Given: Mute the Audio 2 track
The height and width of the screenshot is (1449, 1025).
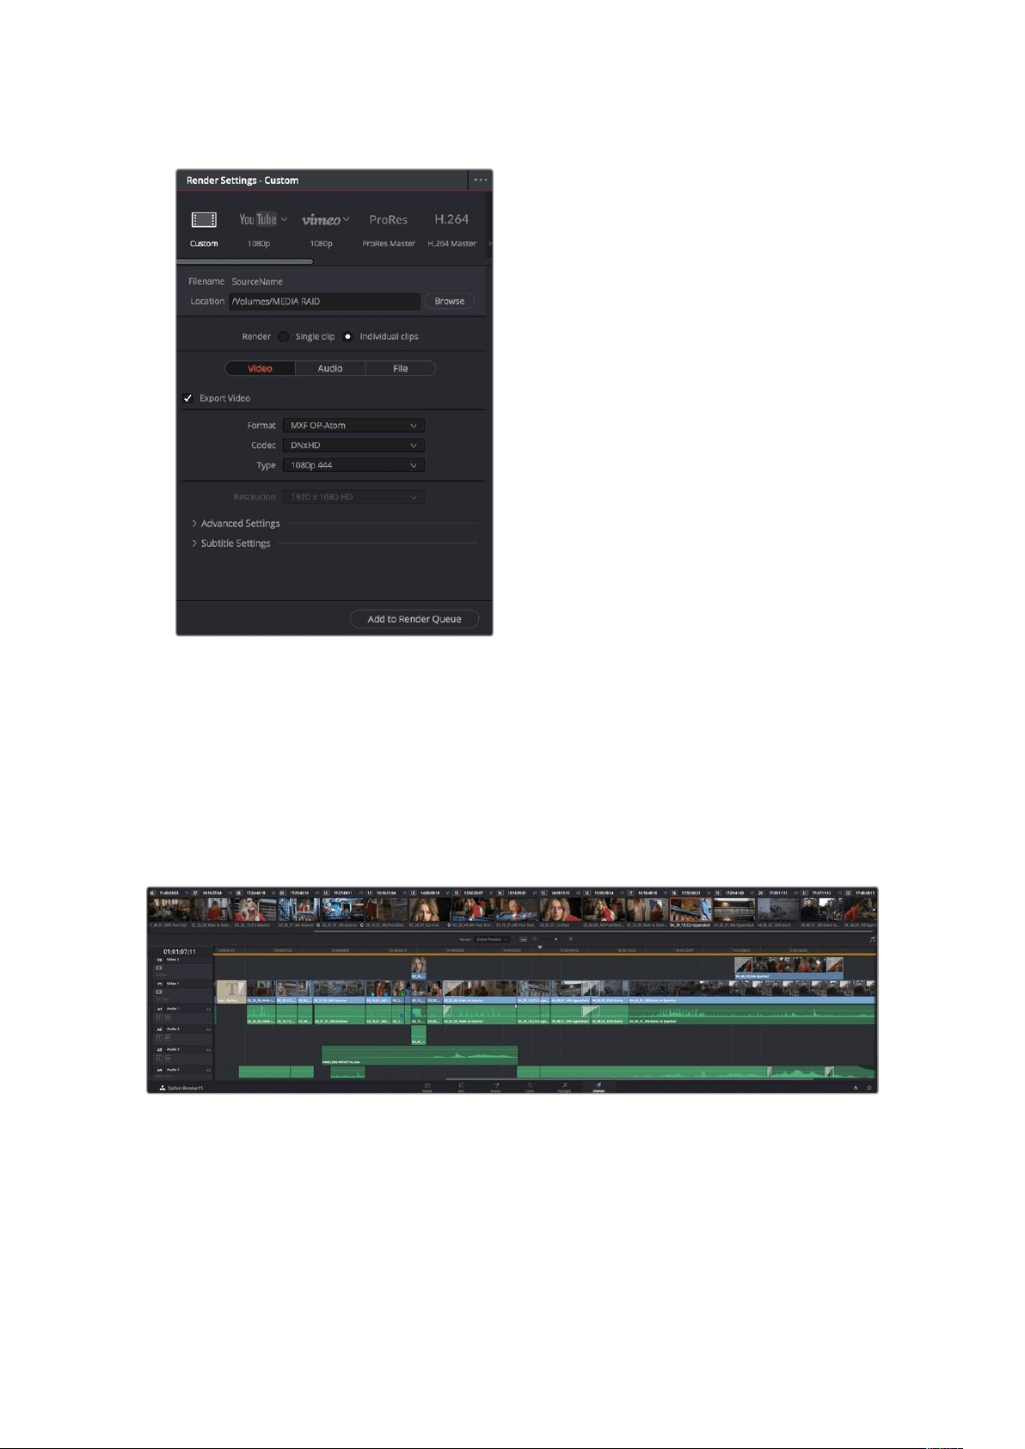Looking at the screenshot, I should 168,1038.
